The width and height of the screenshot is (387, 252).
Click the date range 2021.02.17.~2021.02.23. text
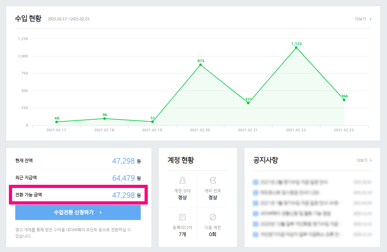click(x=69, y=19)
